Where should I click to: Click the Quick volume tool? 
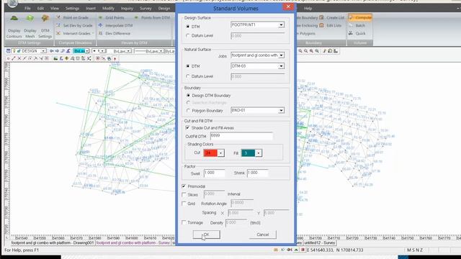[x=357, y=33]
